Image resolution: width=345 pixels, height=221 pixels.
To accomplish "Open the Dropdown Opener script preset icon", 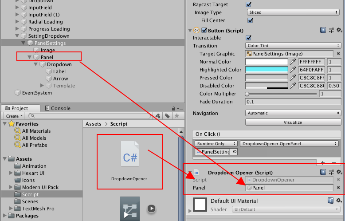I will 331,172.
